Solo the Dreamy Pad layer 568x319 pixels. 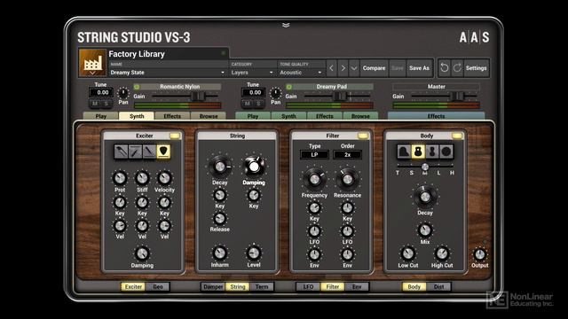[x=258, y=104]
